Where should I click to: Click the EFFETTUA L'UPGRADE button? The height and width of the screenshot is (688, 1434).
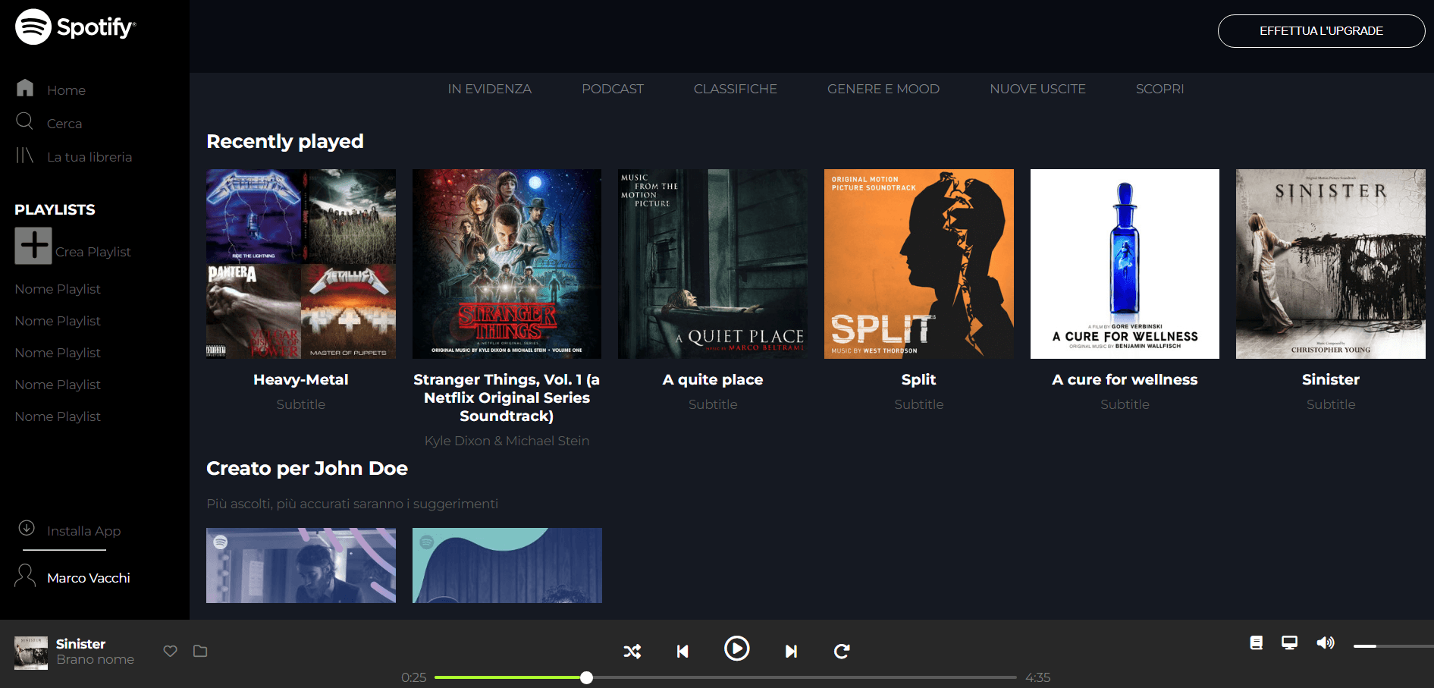click(1320, 31)
